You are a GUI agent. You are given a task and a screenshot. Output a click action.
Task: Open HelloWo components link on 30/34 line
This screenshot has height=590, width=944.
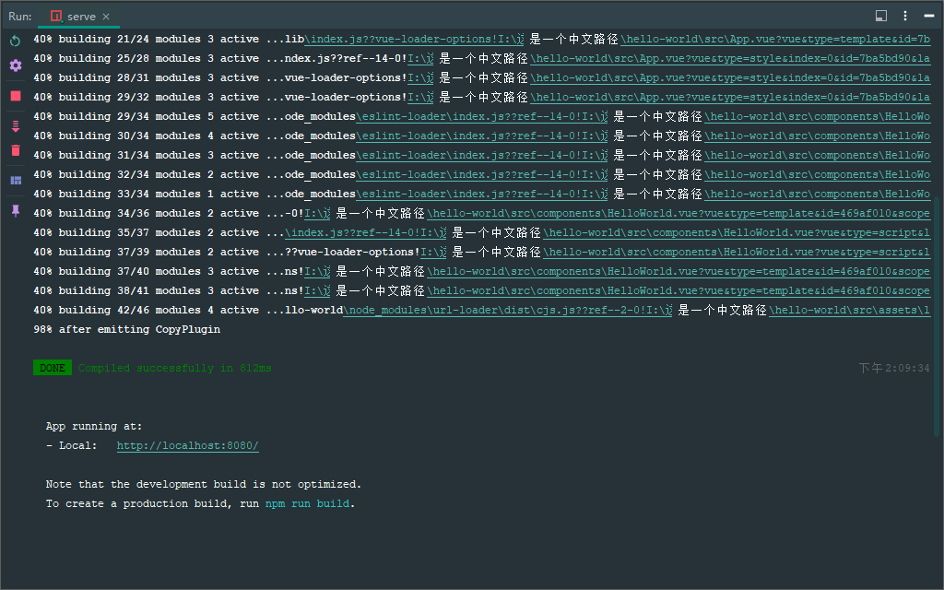(818, 136)
